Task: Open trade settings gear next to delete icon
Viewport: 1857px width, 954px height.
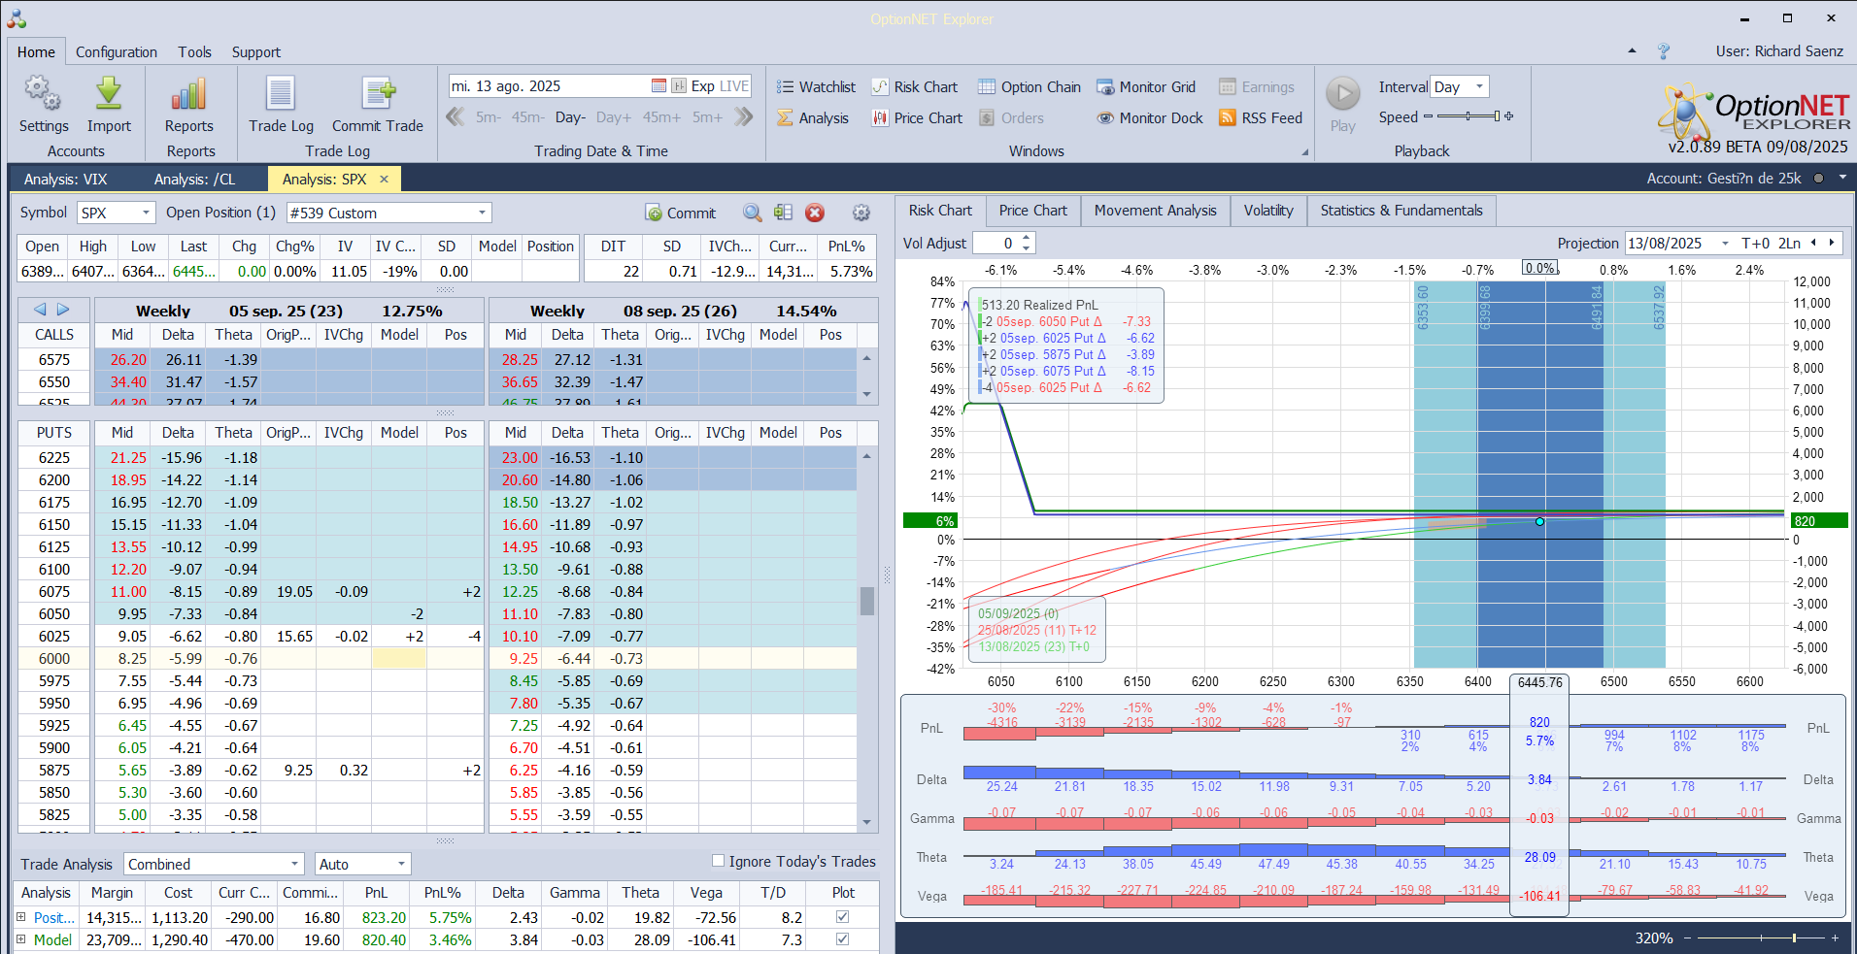Action: tap(861, 213)
